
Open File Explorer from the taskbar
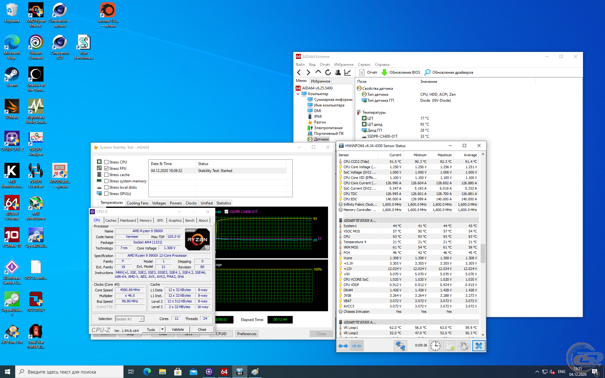point(163,372)
